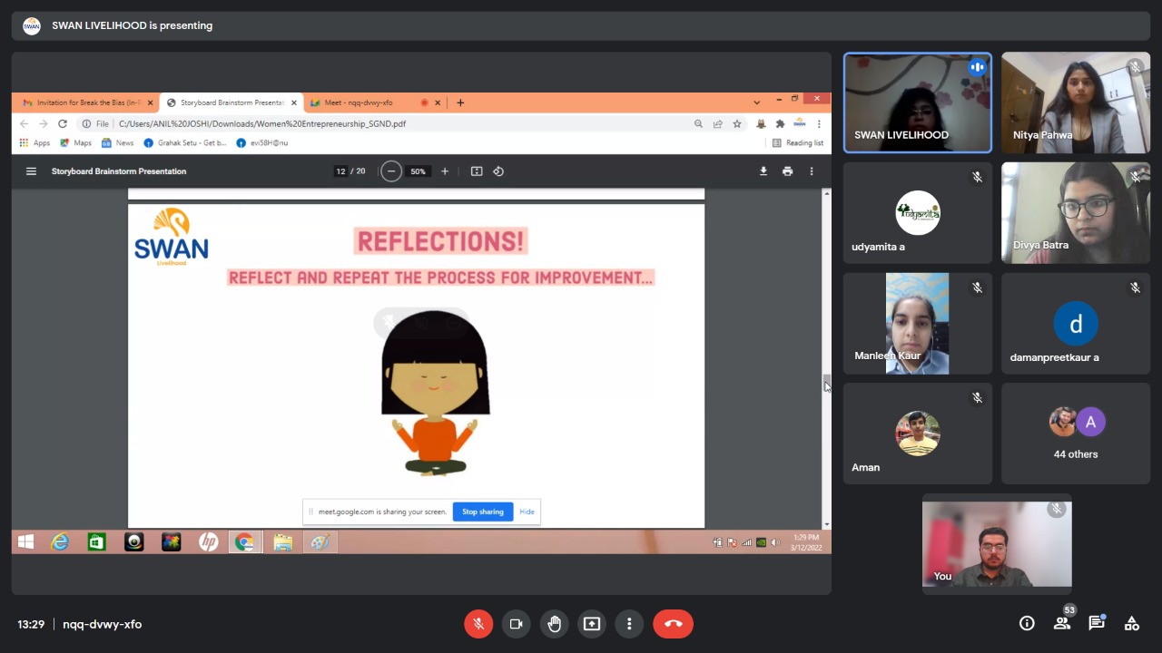The width and height of the screenshot is (1162, 653).
Task: Show everyone via the people icon
Action: (1061, 623)
